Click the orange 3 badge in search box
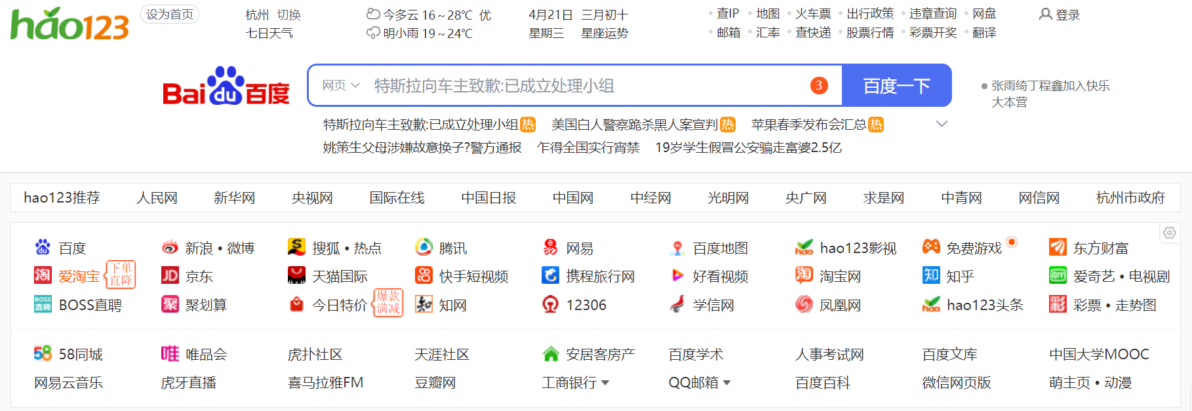 click(x=819, y=85)
